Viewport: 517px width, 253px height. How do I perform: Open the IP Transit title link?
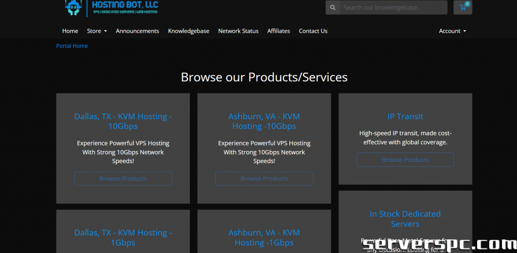(x=405, y=116)
